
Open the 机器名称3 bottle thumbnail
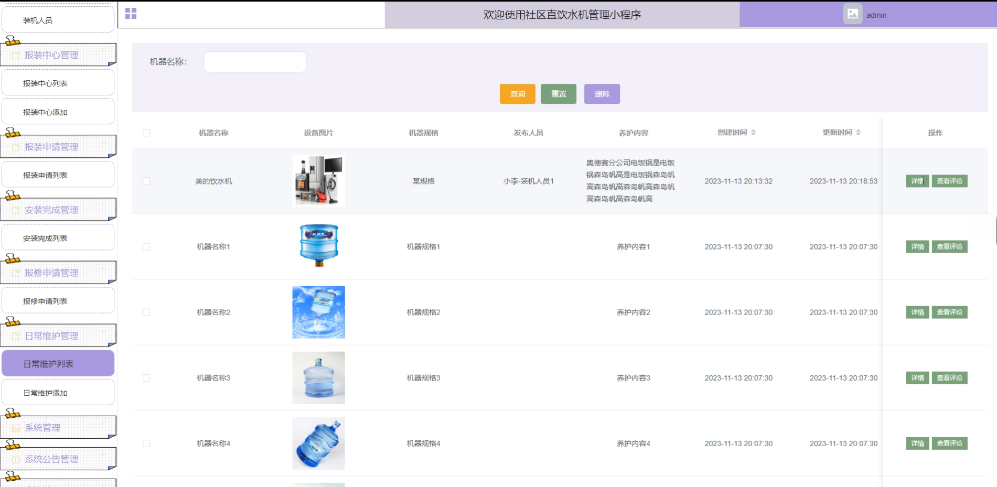tap(318, 377)
